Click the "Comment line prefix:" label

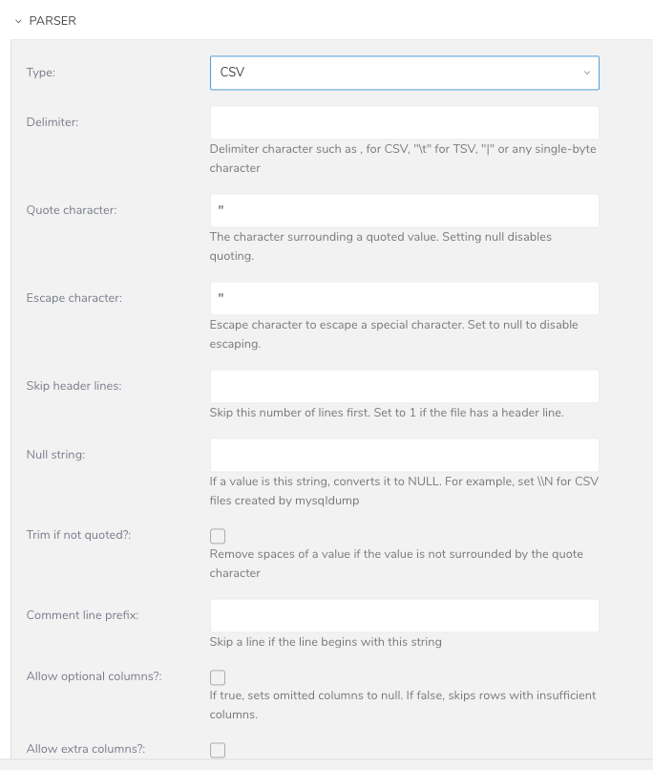83,615
